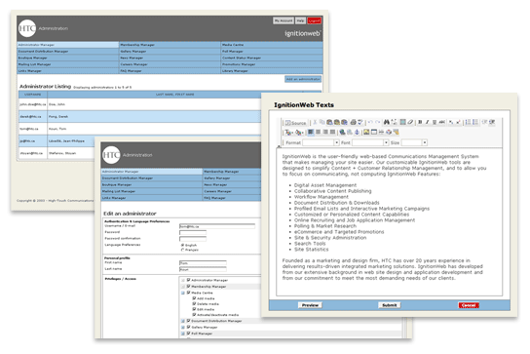
Task: Click the Preview button
Action: 310,305
